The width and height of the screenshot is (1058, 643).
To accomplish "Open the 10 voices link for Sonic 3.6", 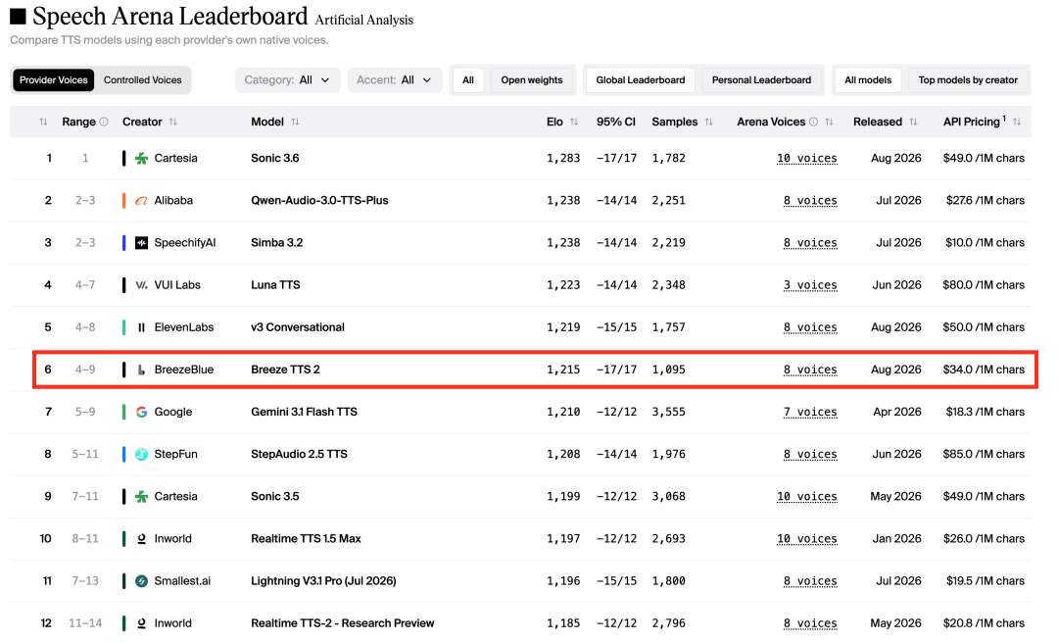I will coord(806,159).
